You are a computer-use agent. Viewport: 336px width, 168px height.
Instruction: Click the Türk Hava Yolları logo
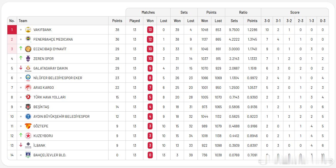[28, 97]
